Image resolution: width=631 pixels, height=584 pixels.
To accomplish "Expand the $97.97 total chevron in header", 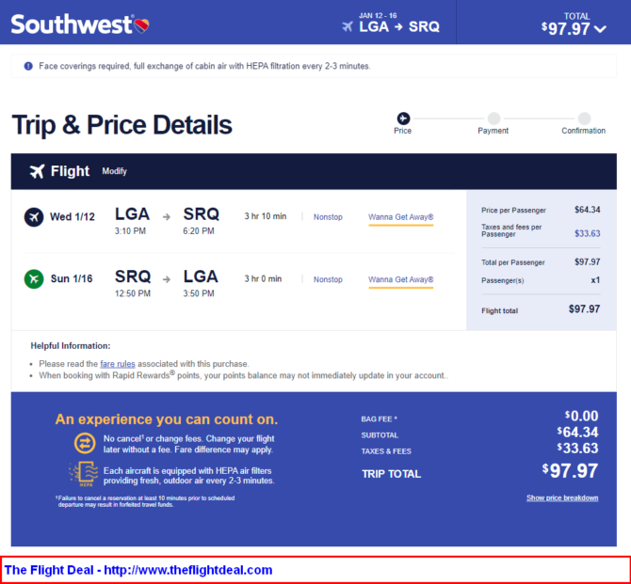I will 600,29.
